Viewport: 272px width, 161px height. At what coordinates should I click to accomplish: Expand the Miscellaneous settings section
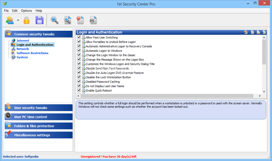point(38,135)
